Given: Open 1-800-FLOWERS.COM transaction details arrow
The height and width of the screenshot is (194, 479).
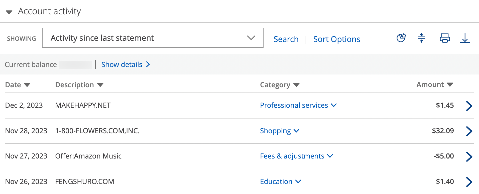Looking at the screenshot, I should click(469, 131).
